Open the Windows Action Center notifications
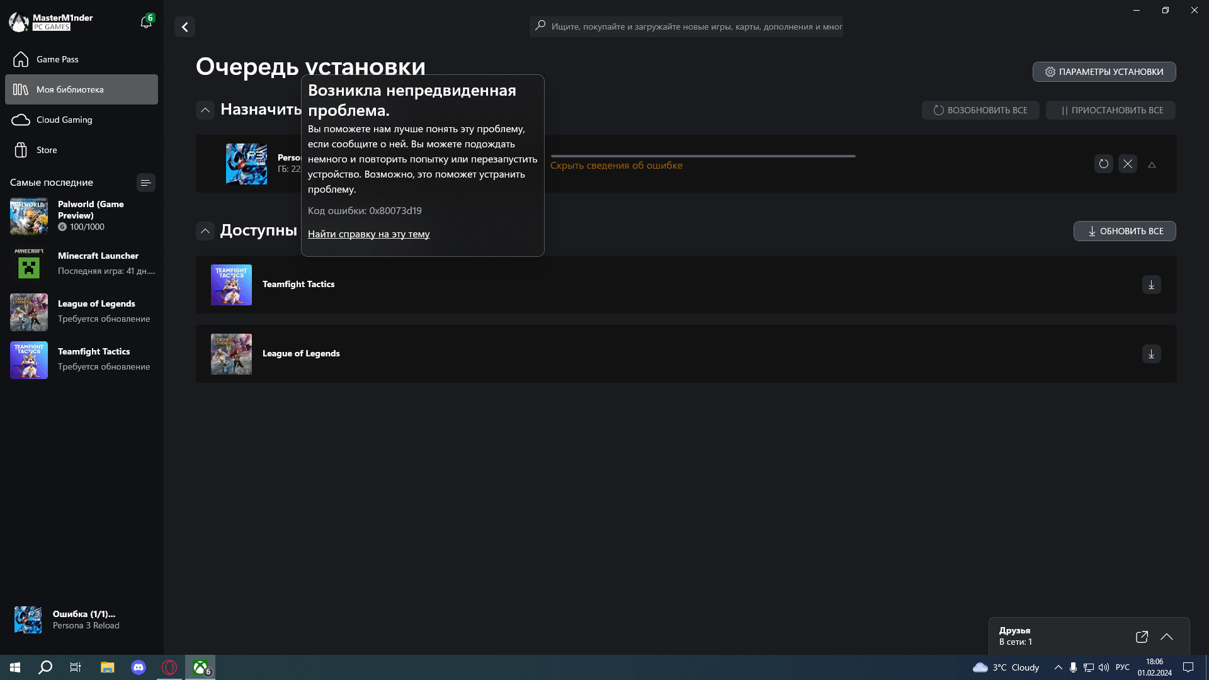1209x680 pixels. [1188, 667]
